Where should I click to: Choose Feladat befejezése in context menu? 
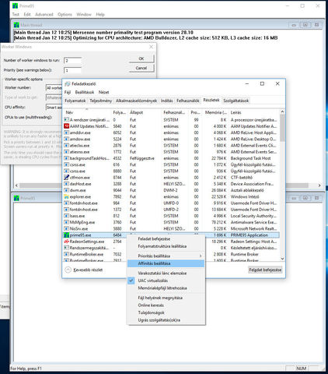[166, 238]
